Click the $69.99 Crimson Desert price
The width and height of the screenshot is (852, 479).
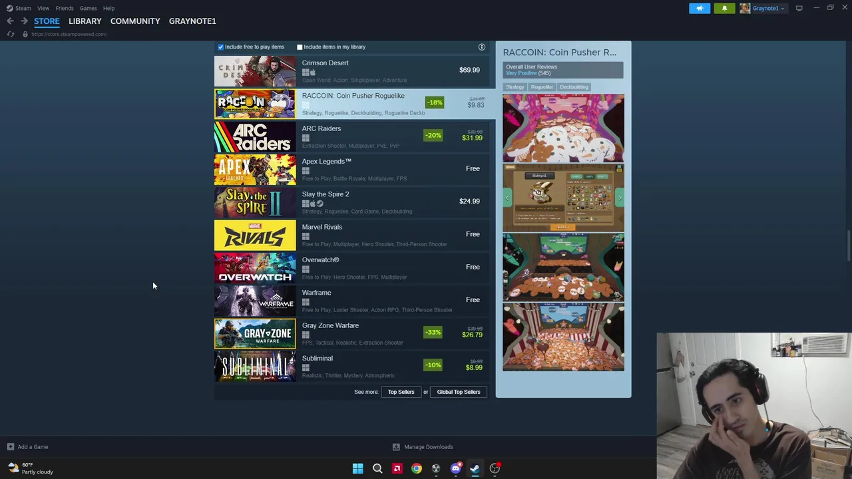click(469, 70)
